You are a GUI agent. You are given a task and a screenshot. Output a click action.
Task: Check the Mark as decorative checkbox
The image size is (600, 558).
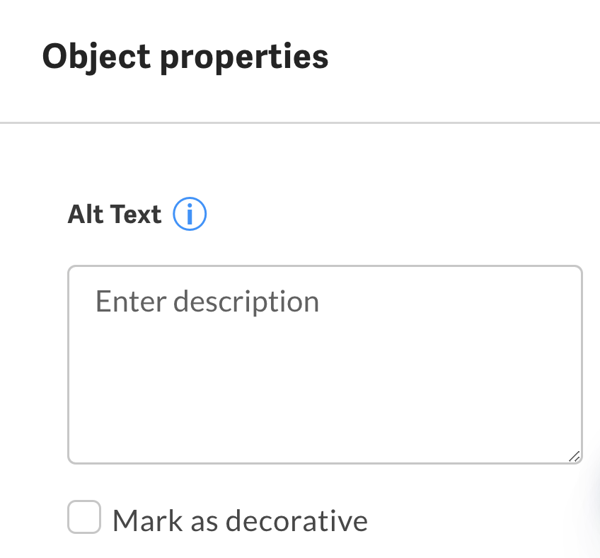click(83, 518)
